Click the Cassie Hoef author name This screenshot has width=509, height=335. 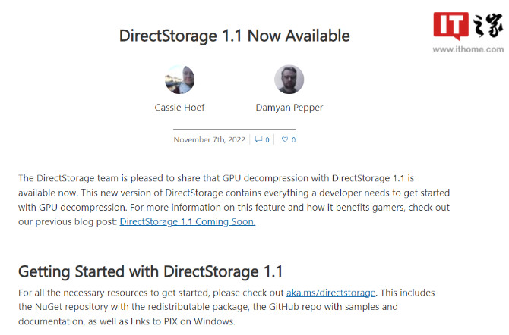tap(179, 108)
